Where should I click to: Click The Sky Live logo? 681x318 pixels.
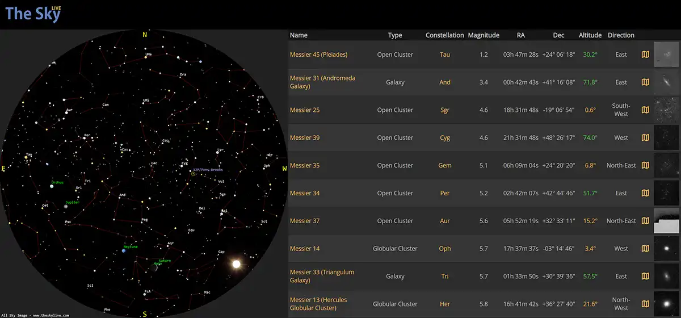click(33, 13)
